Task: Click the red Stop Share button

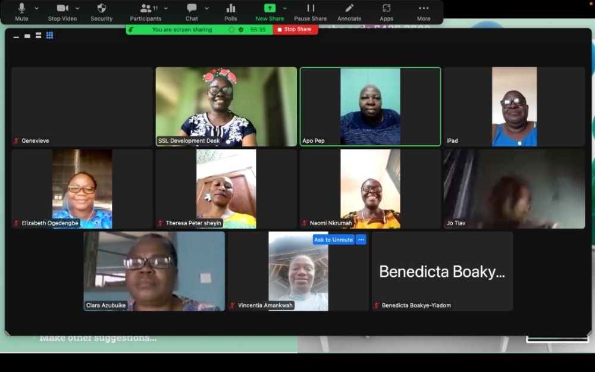Action: 295,29
